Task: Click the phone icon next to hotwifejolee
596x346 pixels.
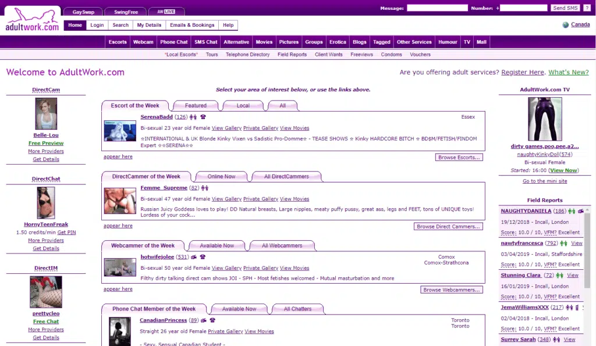Action: [x=203, y=257]
